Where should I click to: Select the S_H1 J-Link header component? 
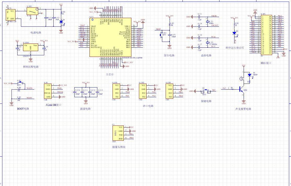[x=48, y=91]
